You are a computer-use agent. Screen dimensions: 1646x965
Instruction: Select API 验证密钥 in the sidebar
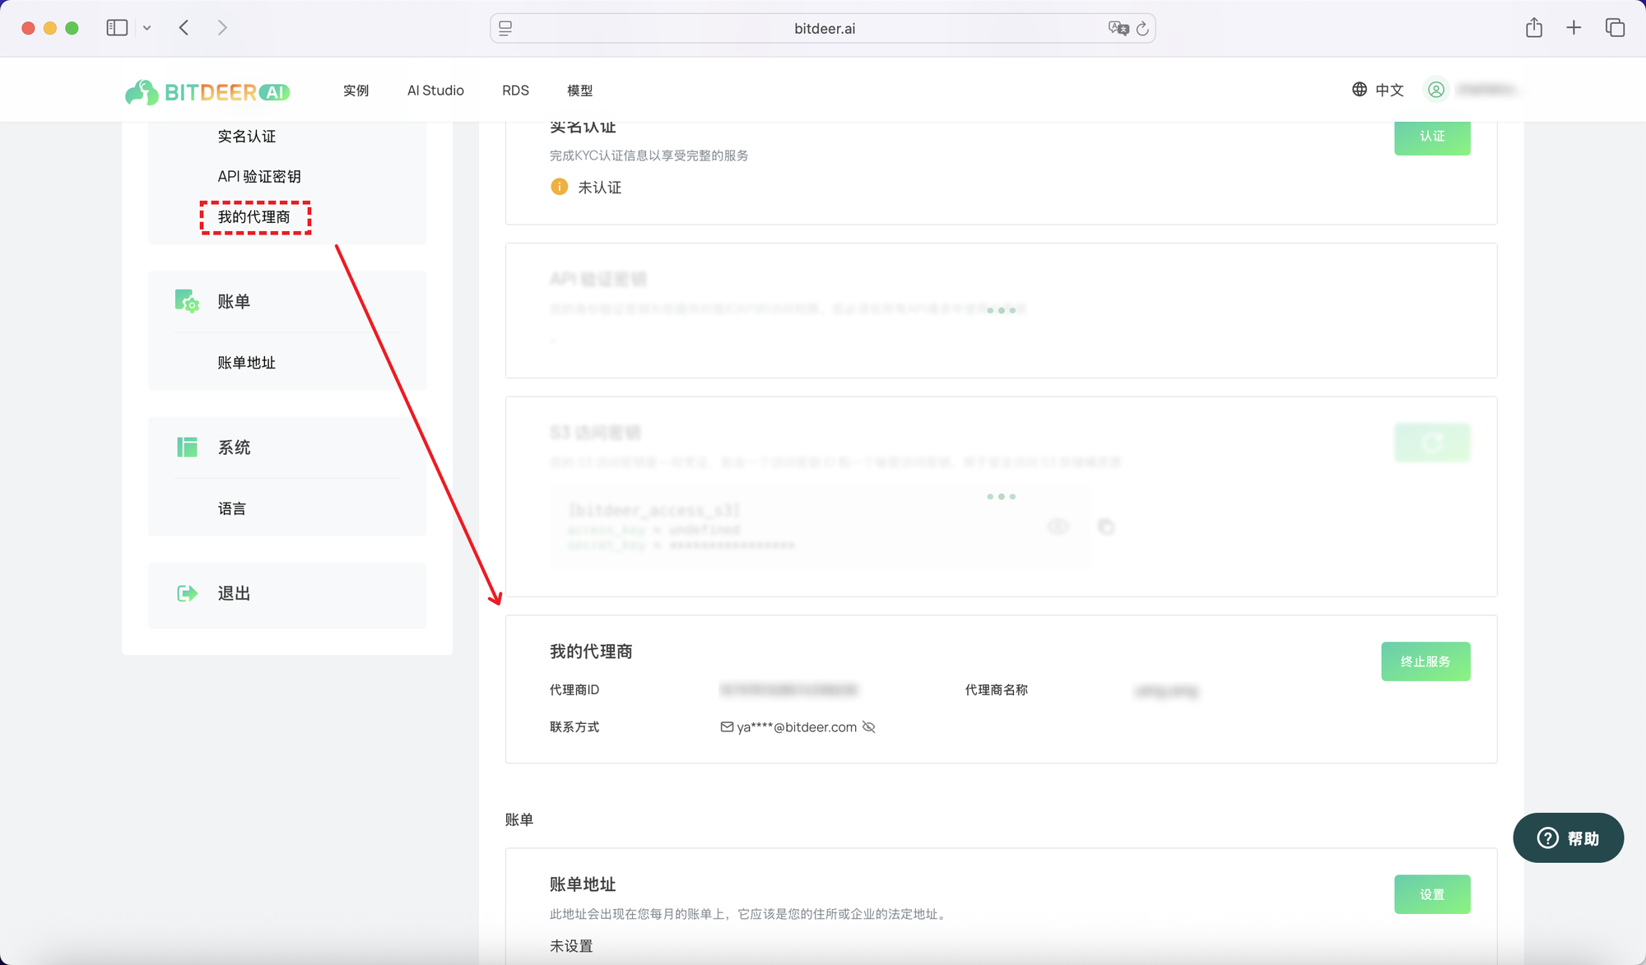259,177
